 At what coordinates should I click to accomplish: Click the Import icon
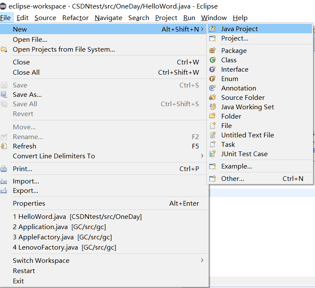point(4,181)
